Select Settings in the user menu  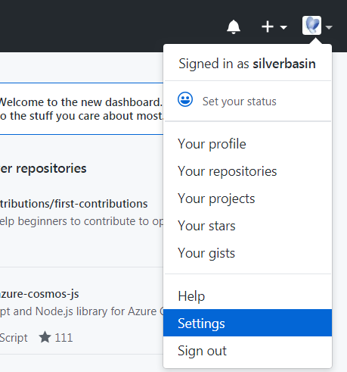click(247, 323)
